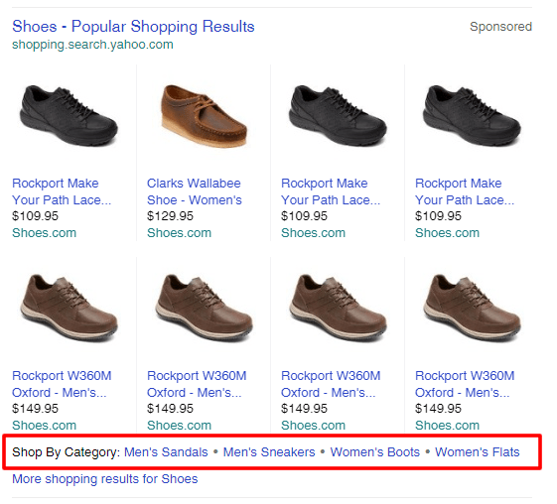Open the Clarks Wallabee Shoe - Women's title
Image resolution: width=557 pixels, height=504 pixels.
(x=195, y=191)
